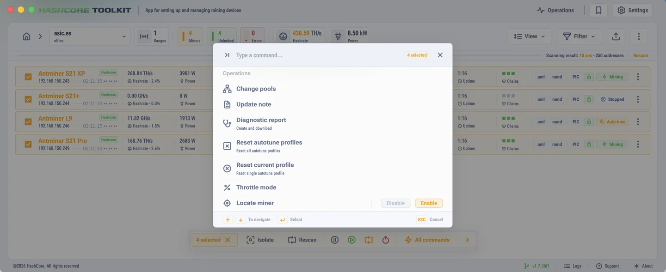Open more options for Antminer L9 row
The height and width of the screenshot is (272, 666).
[x=638, y=122]
